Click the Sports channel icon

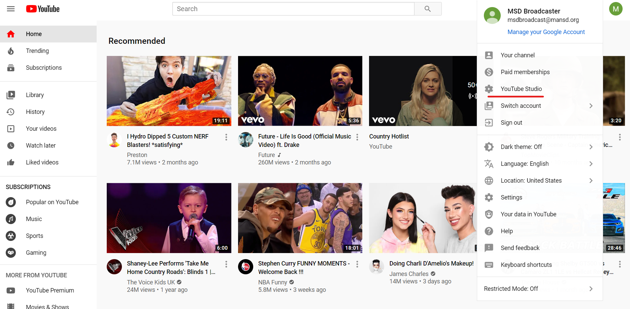pyautogui.click(x=11, y=236)
